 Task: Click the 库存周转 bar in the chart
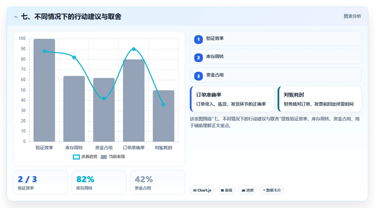click(74, 109)
